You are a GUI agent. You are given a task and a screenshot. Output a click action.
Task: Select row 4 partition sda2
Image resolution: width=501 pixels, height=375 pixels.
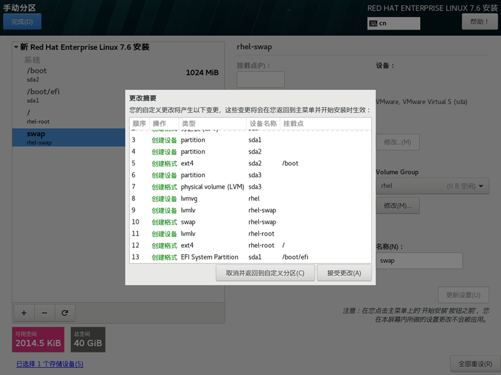coord(251,152)
